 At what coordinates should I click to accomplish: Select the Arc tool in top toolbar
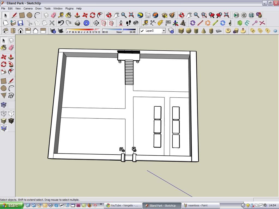pyautogui.click(x=37, y=15)
